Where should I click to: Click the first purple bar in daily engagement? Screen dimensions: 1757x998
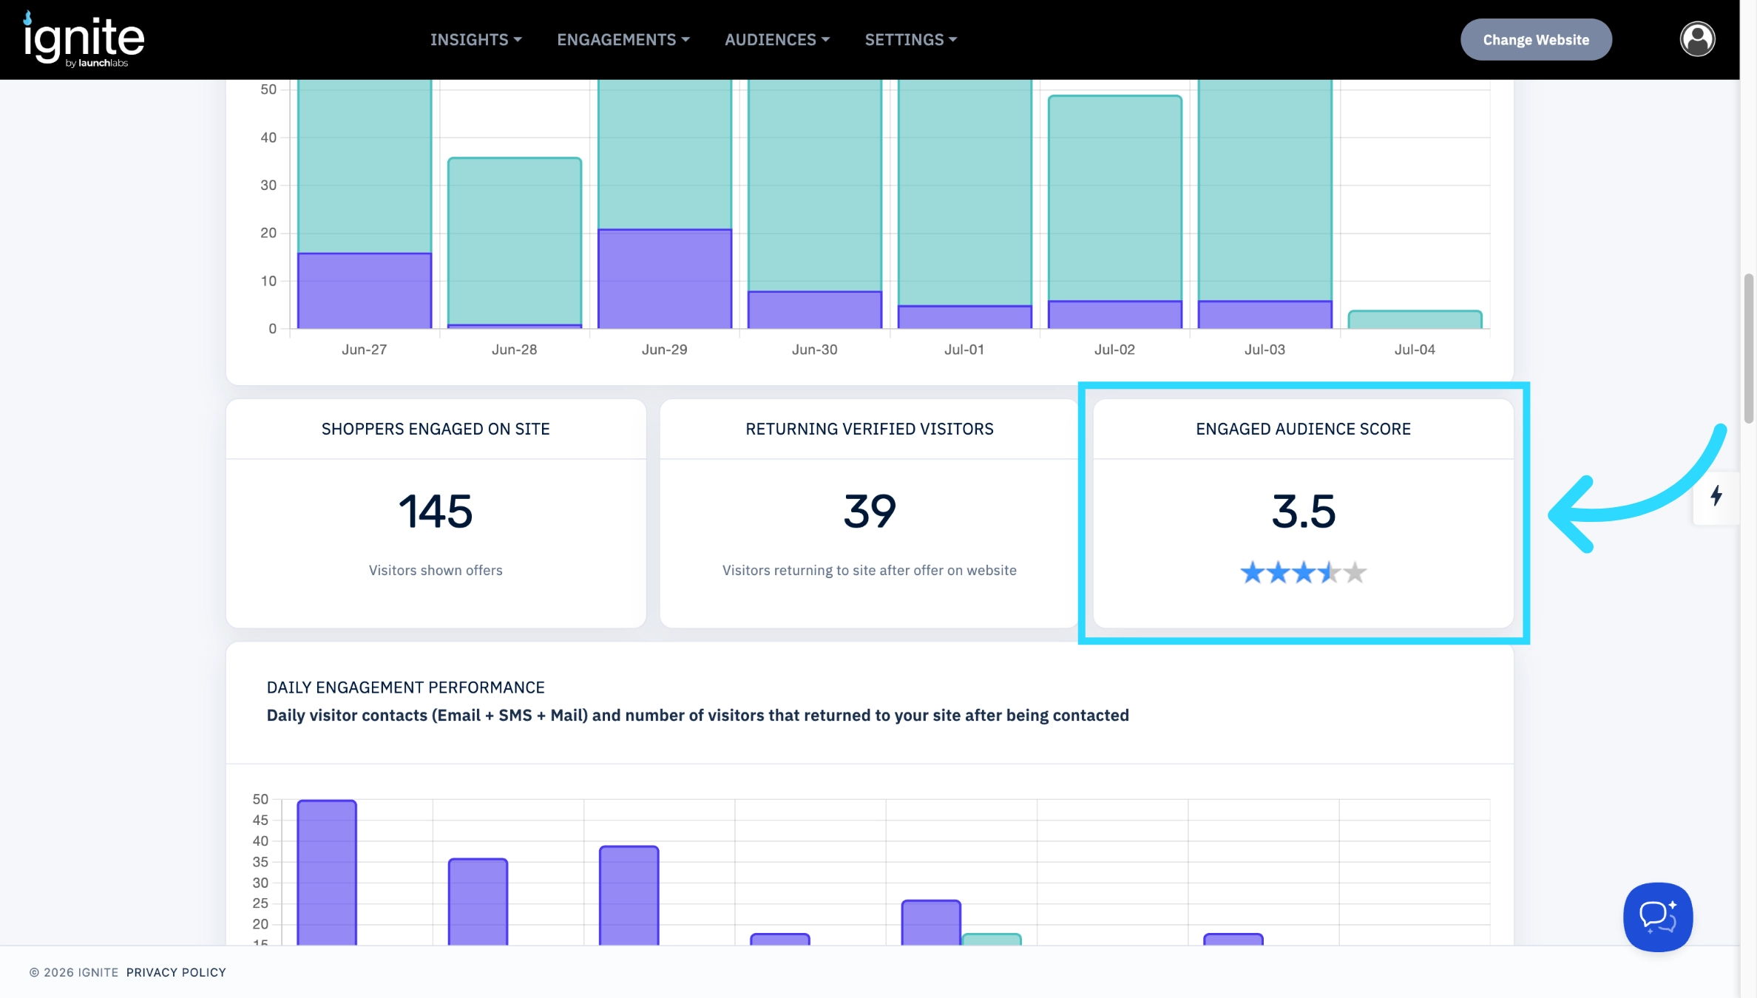(x=327, y=872)
